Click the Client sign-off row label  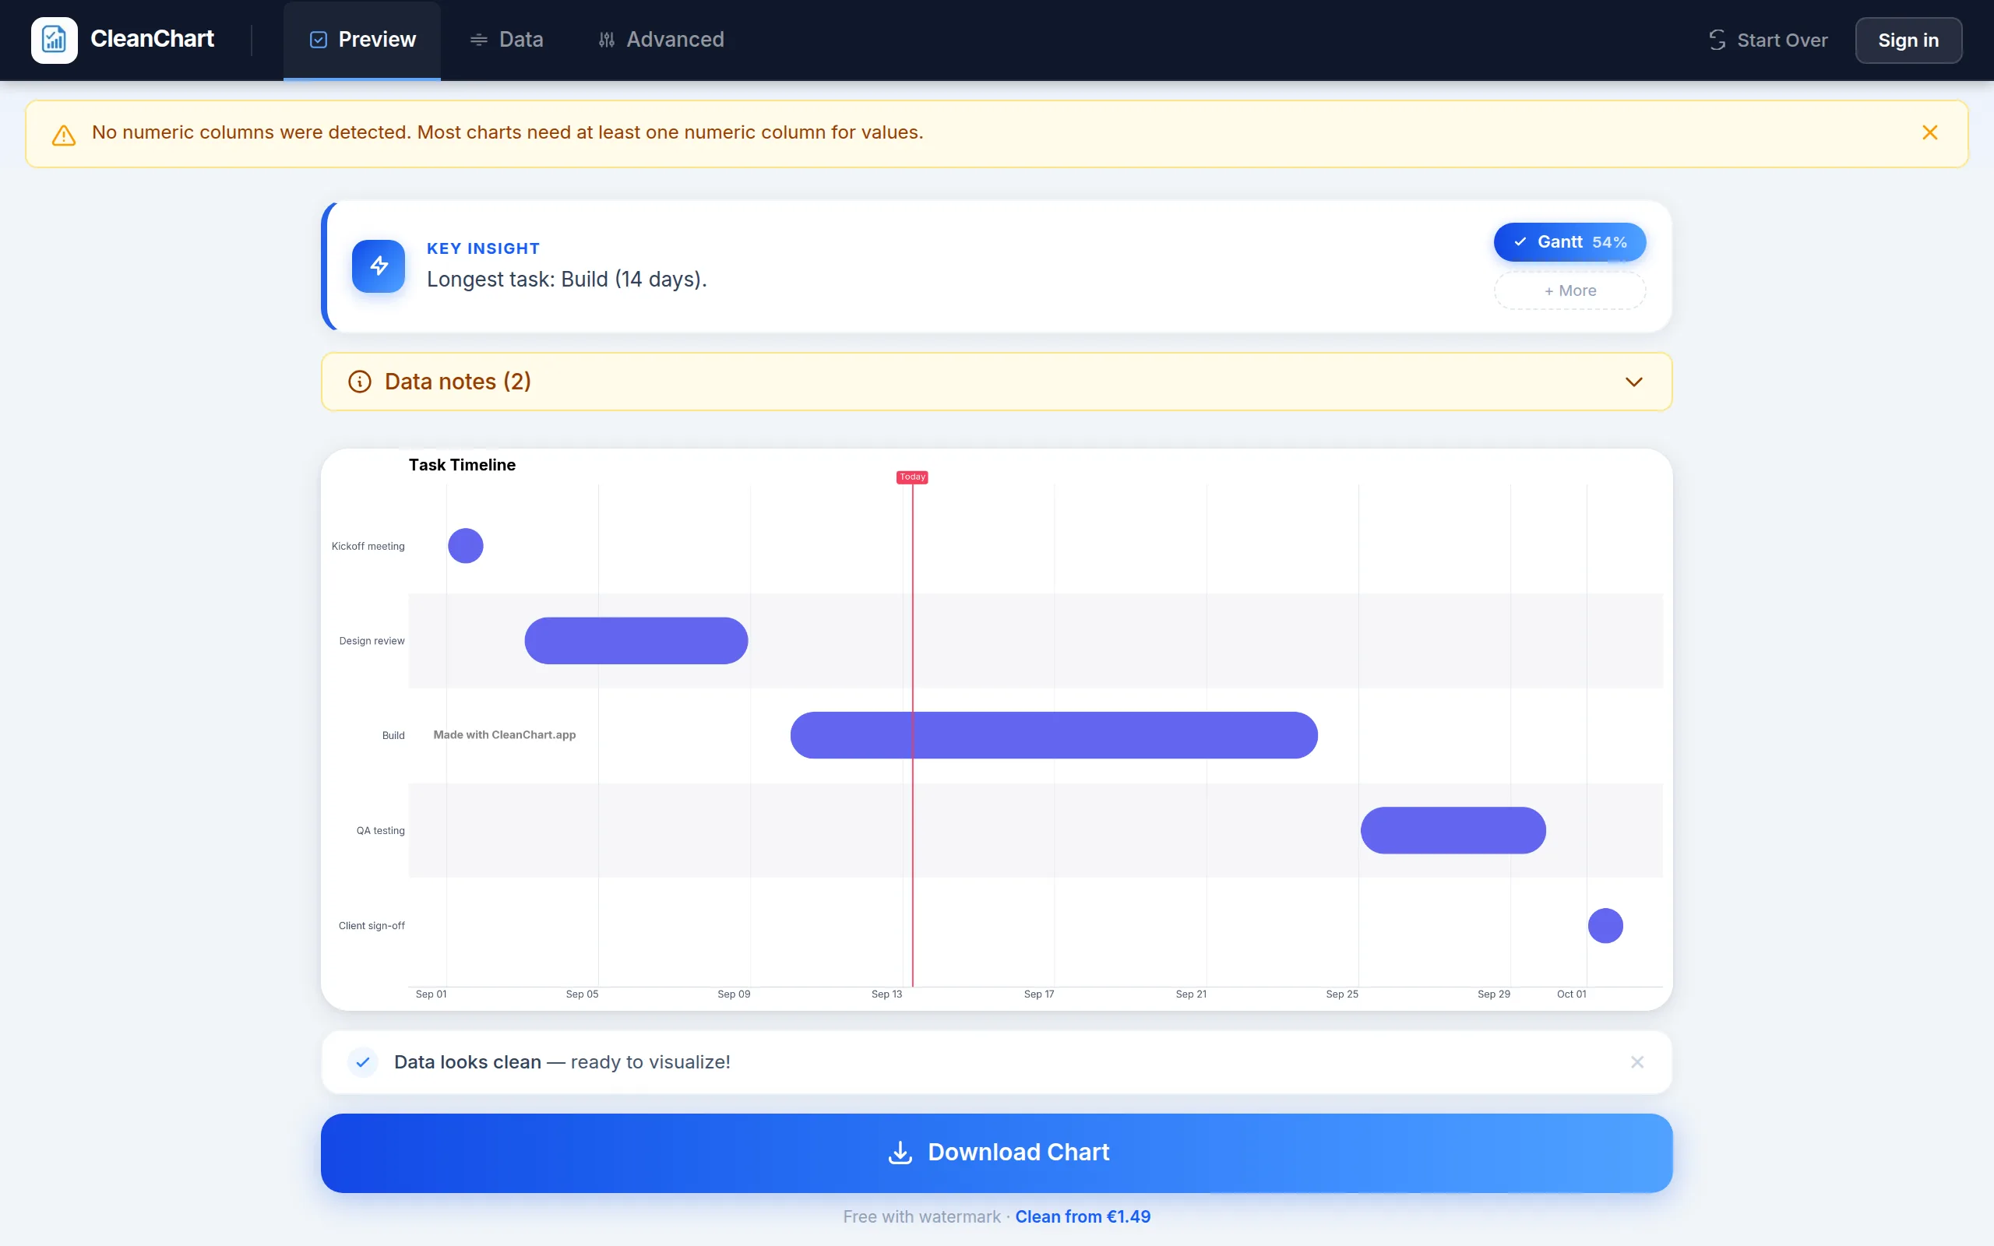[x=372, y=926]
